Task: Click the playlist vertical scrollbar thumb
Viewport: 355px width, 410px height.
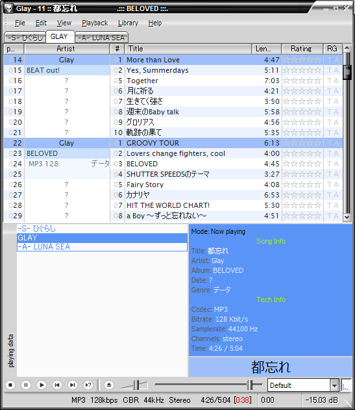Action: coord(347,72)
